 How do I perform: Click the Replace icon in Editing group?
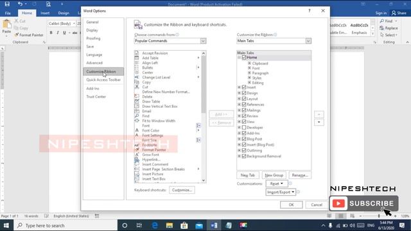point(382,28)
